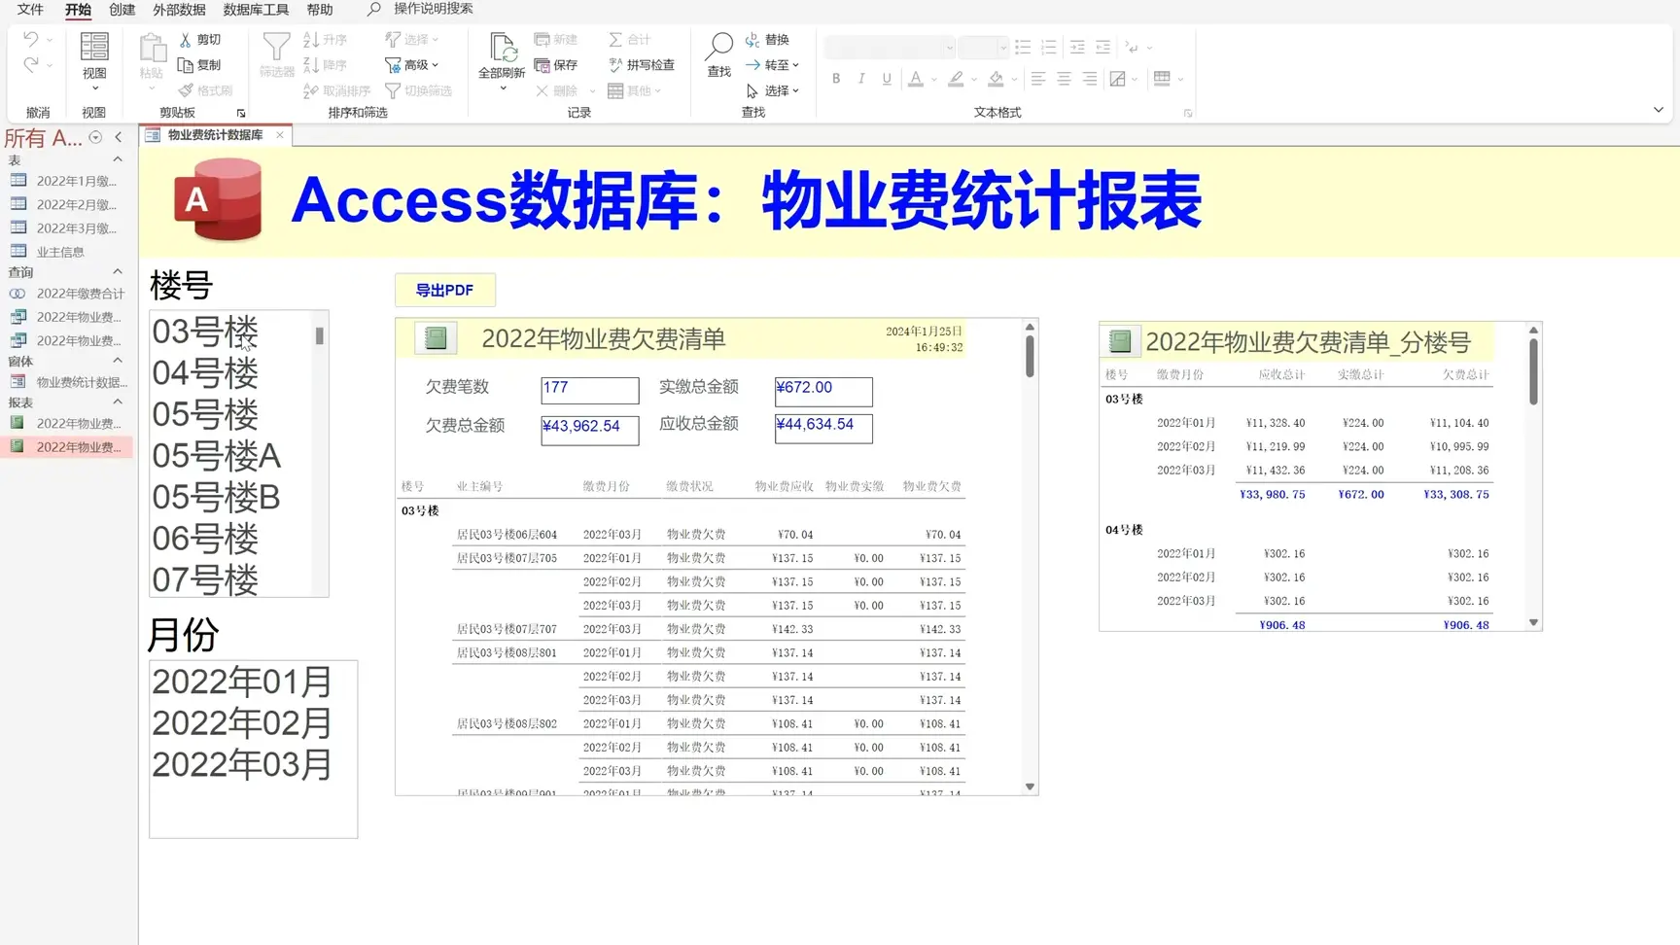Open the 帮助 ribbon tab

point(320,10)
